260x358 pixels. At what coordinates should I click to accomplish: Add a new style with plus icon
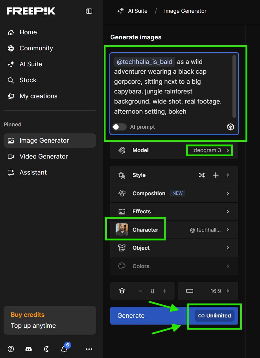(x=215, y=175)
